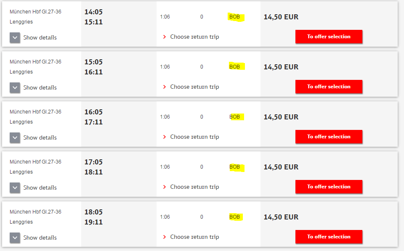Click the 14,50 EUR price for 15:05 trip

(x=281, y=67)
